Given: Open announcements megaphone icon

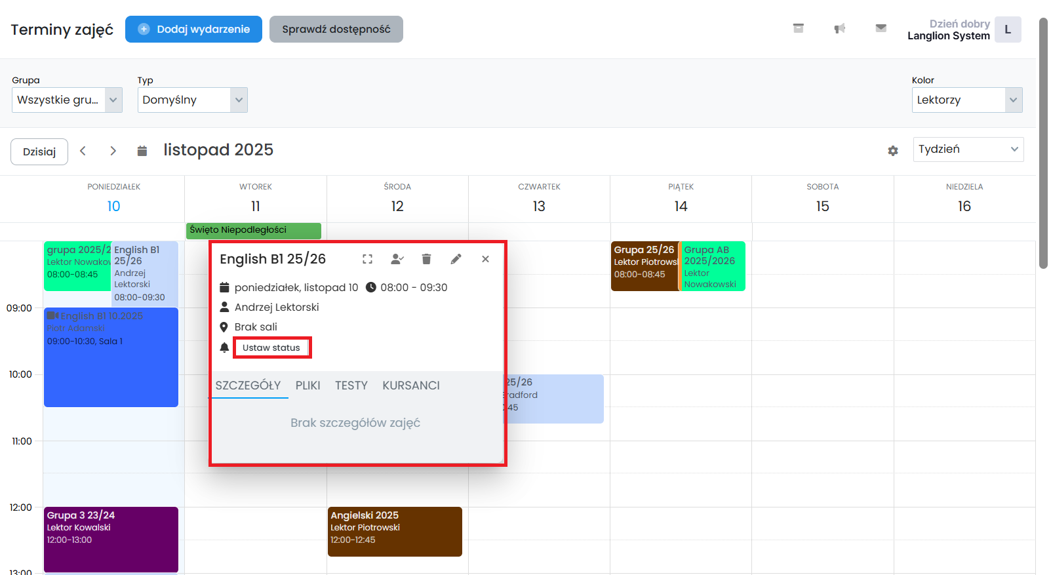Looking at the screenshot, I should (x=839, y=28).
